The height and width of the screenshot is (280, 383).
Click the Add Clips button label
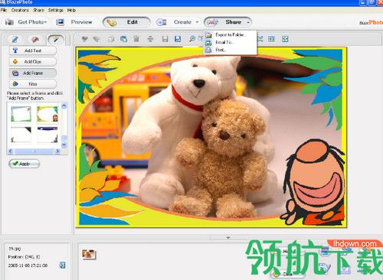(33, 62)
